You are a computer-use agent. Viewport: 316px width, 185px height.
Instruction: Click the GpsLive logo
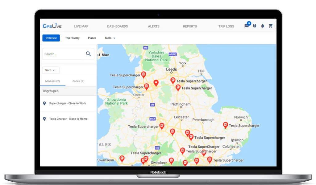click(x=52, y=26)
